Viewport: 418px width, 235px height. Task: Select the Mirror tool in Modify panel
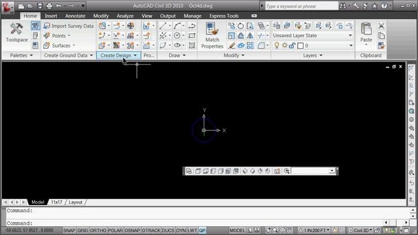tap(249, 35)
